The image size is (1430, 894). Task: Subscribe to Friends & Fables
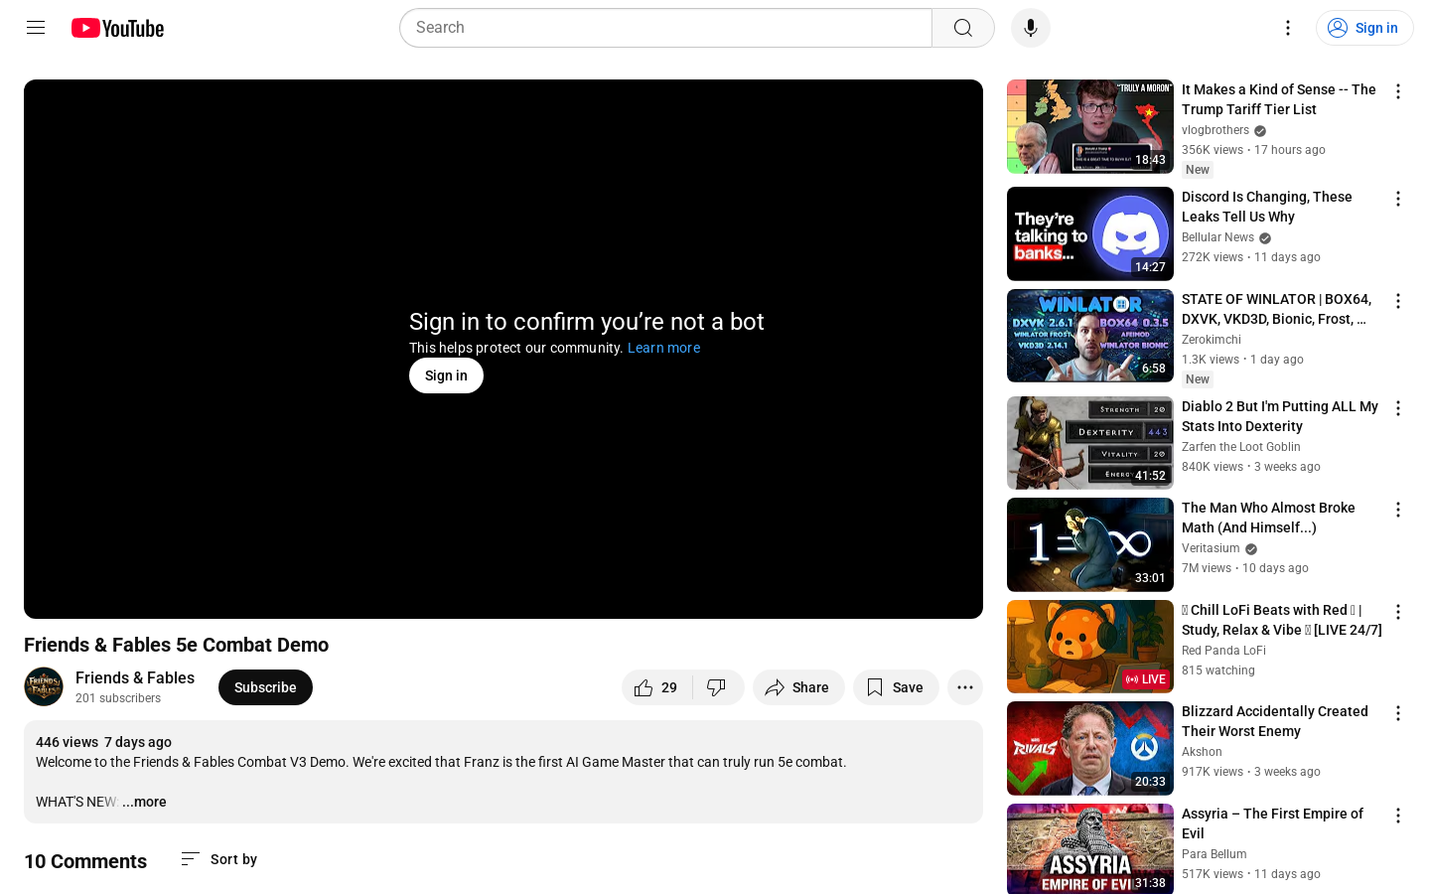265,687
